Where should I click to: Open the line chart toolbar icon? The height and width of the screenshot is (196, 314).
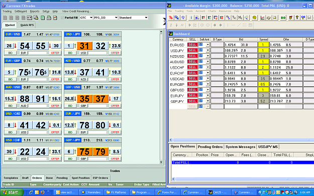(262, 18)
